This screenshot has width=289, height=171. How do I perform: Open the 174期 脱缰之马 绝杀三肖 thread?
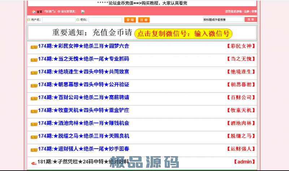83,136
